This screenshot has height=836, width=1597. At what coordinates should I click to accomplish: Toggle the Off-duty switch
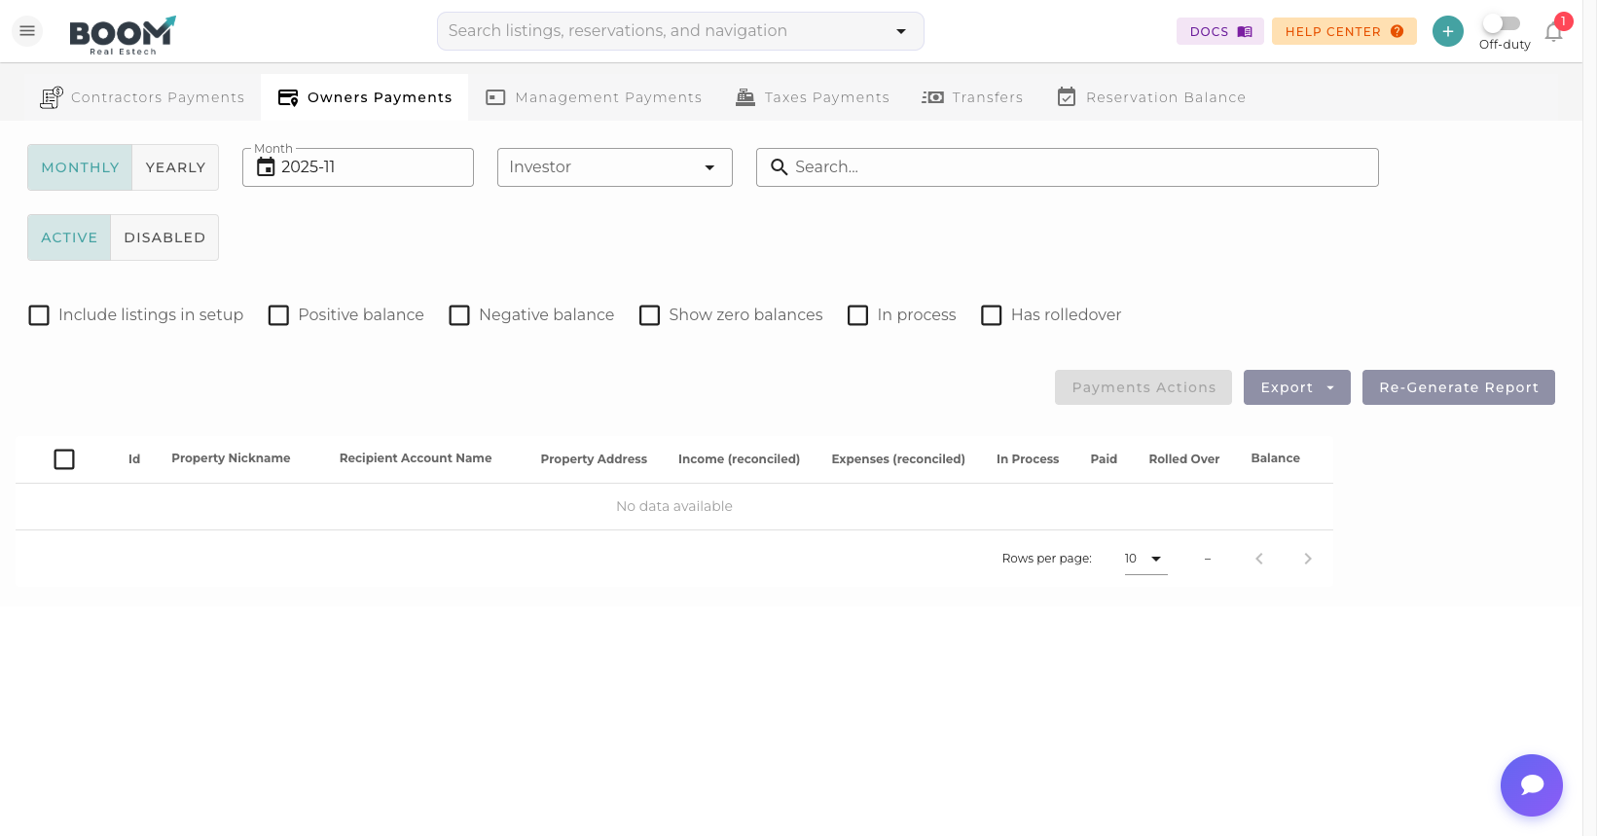(1502, 23)
